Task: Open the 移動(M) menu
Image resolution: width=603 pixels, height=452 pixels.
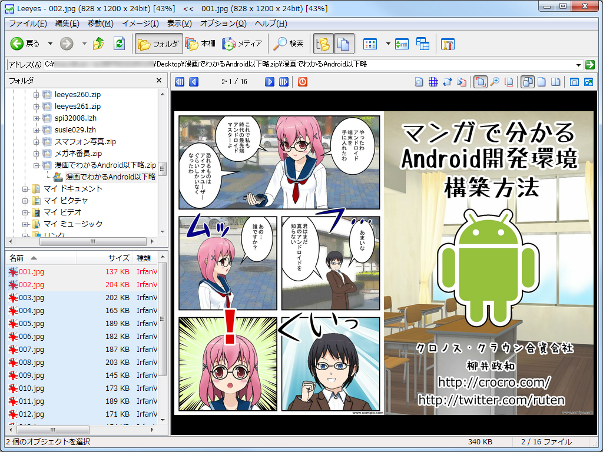Action: 100,24
